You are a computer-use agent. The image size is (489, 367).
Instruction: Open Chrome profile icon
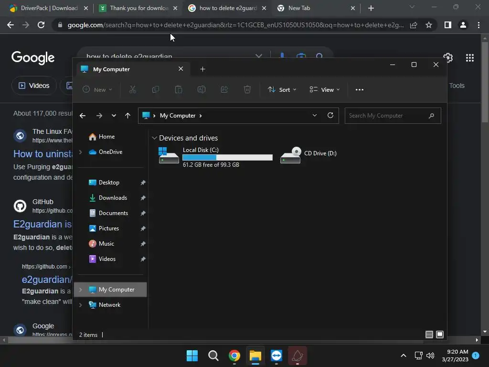point(463,25)
